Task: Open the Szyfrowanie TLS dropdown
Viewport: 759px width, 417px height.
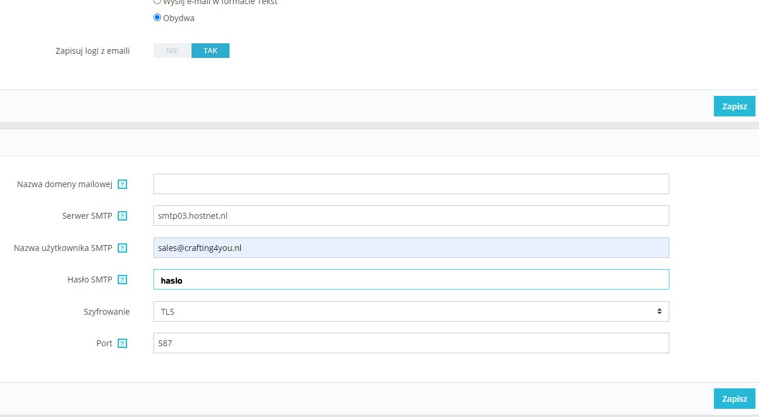Action: click(x=411, y=312)
